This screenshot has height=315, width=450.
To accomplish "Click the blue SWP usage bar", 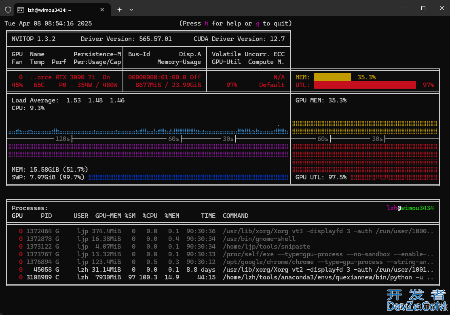I will click(x=188, y=177).
